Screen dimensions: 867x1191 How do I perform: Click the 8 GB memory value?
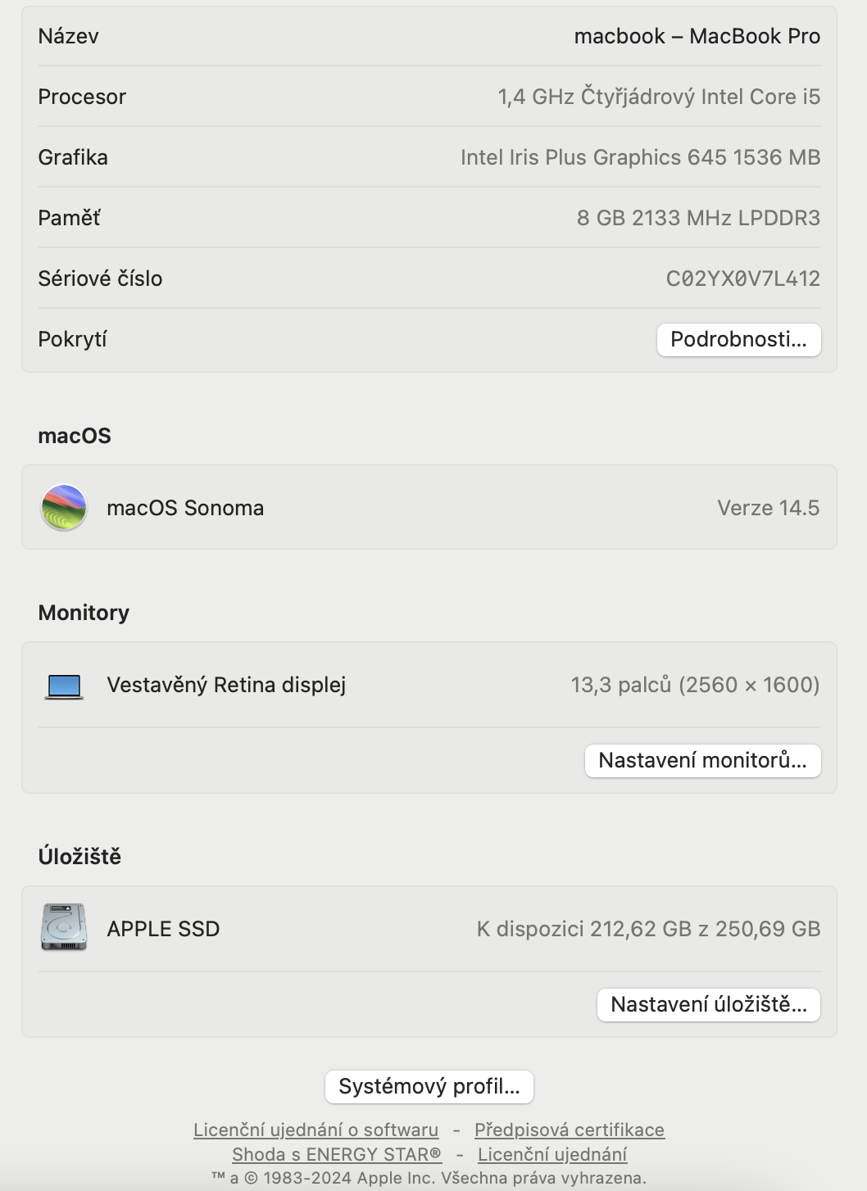(x=698, y=219)
